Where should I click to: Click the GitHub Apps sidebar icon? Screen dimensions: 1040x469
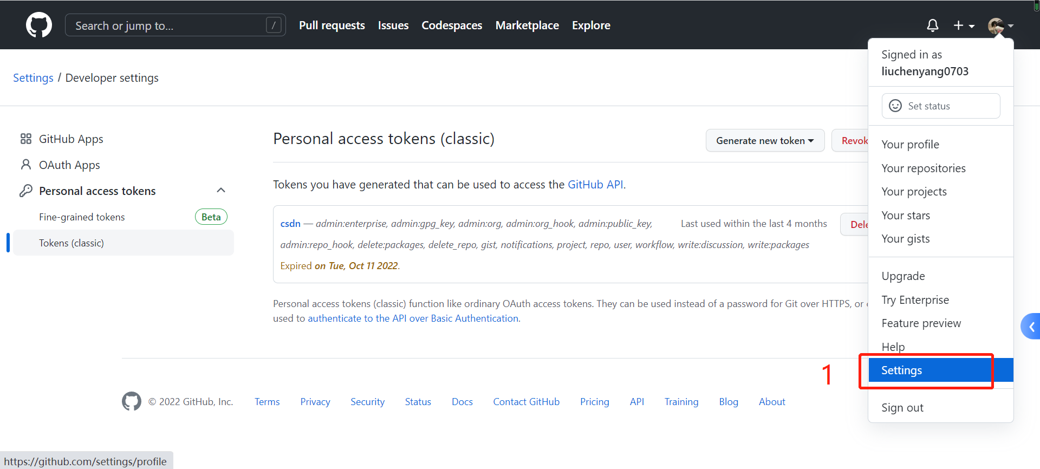click(x=25, y=139)
